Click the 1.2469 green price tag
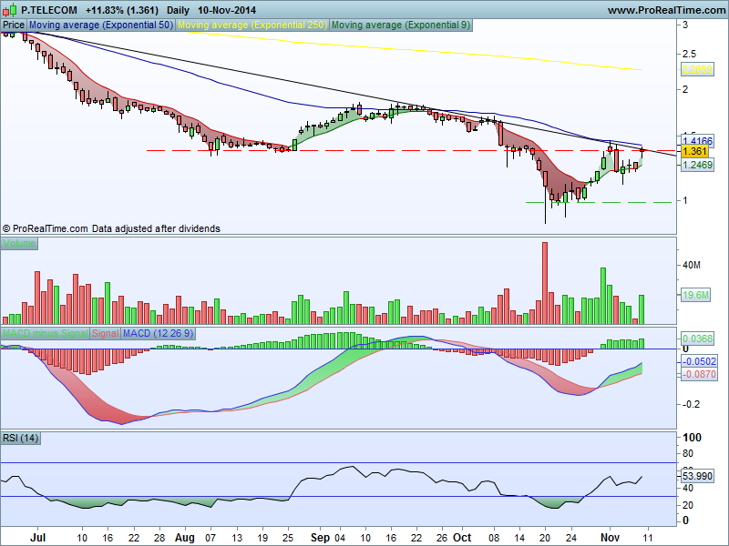This screenshot has height=546, width=729. tap(697, 165)
